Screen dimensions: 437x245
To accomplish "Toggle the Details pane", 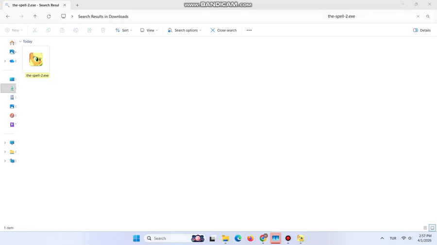I will point(422,31).
